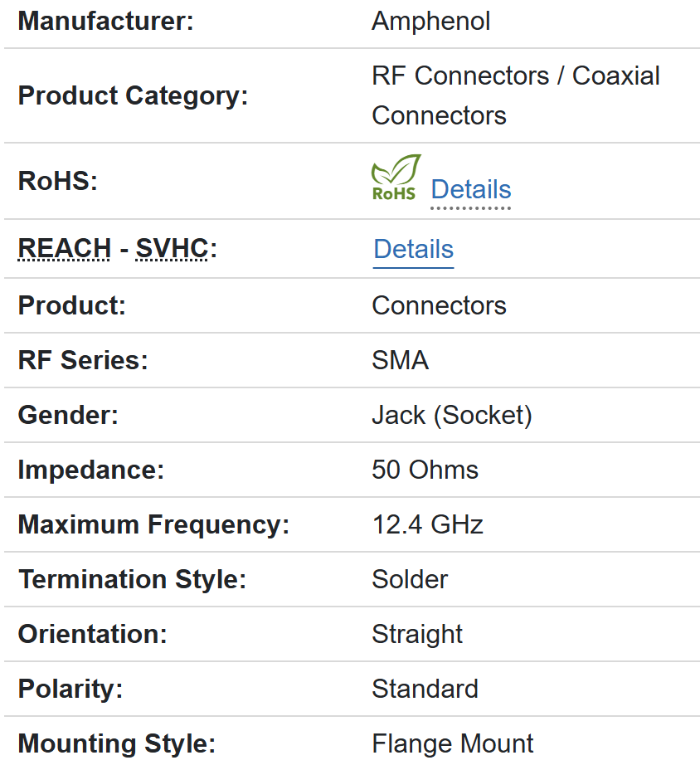This screenshot has width=700, height=765.
Task: Open the REACH - SVHC Details link
Action: point(413,249)
